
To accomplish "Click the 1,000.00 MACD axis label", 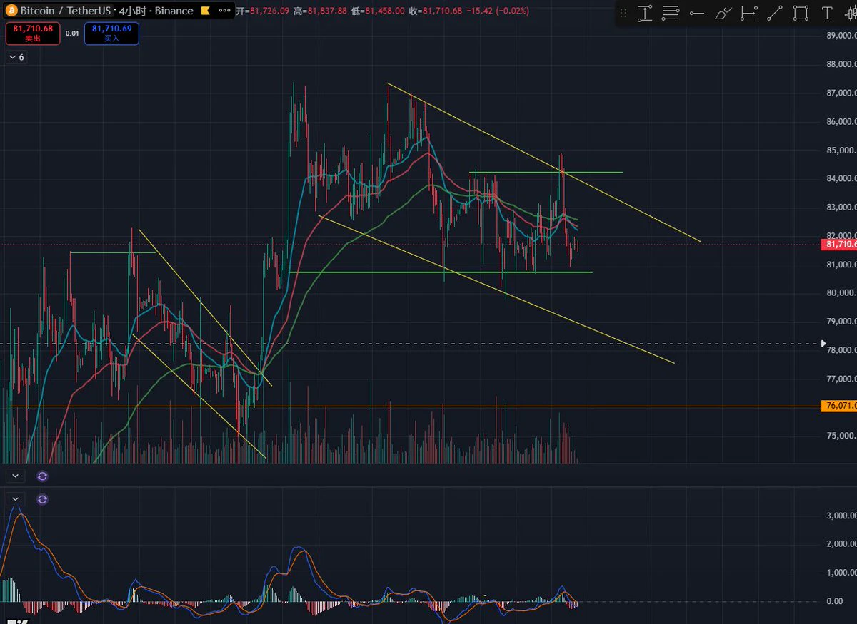I will click(x=841, y=573).
